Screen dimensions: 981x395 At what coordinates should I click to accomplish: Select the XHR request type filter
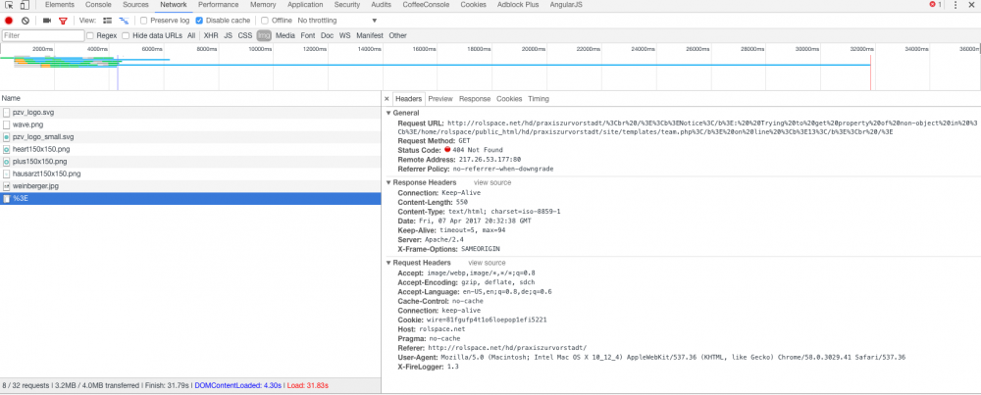pyautogui.click(x=210, y=35)
